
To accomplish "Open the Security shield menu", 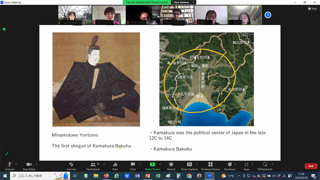I will [71, 166].
